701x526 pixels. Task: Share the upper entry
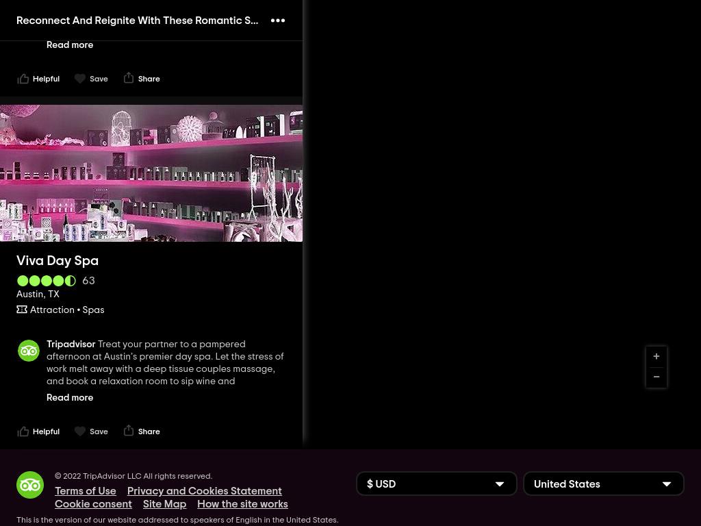coord(142,78)
